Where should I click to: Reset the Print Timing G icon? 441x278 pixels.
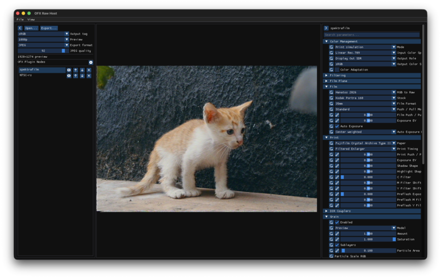point(331,149)
